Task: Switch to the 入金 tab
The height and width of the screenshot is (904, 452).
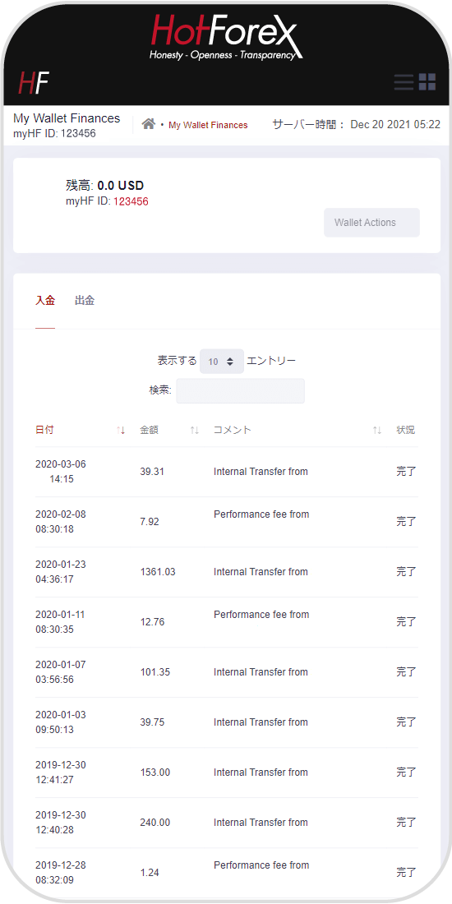Action: click(x=45, y=300)
